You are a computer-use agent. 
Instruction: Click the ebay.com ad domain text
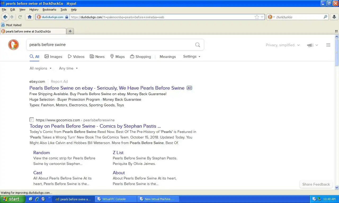[37, 81]
